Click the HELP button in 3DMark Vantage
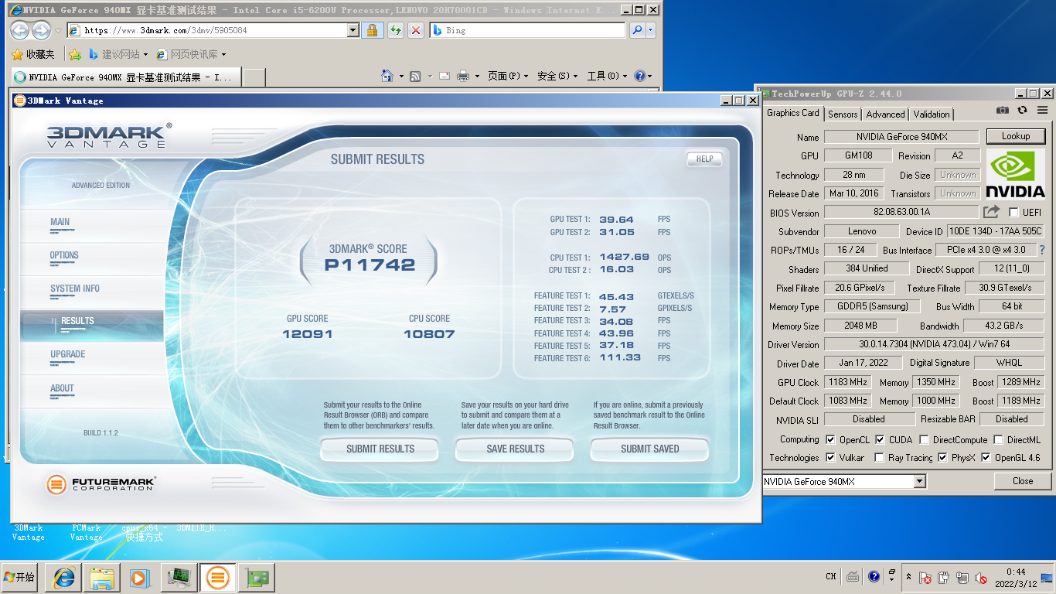1056x594 pixels. click(704, 159)
